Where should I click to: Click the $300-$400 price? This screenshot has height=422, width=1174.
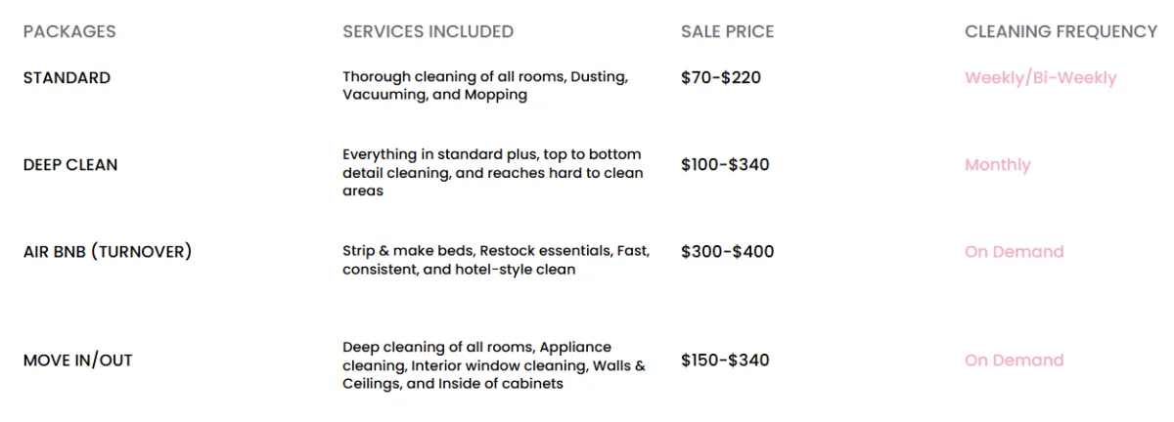pyautogui.click(x=727, y=251)
